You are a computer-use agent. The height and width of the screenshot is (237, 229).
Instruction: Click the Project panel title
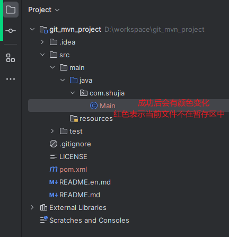coord(40,10)
